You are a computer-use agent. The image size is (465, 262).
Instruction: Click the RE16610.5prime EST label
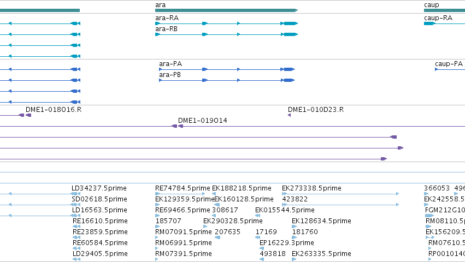click(x=100, y=221)
